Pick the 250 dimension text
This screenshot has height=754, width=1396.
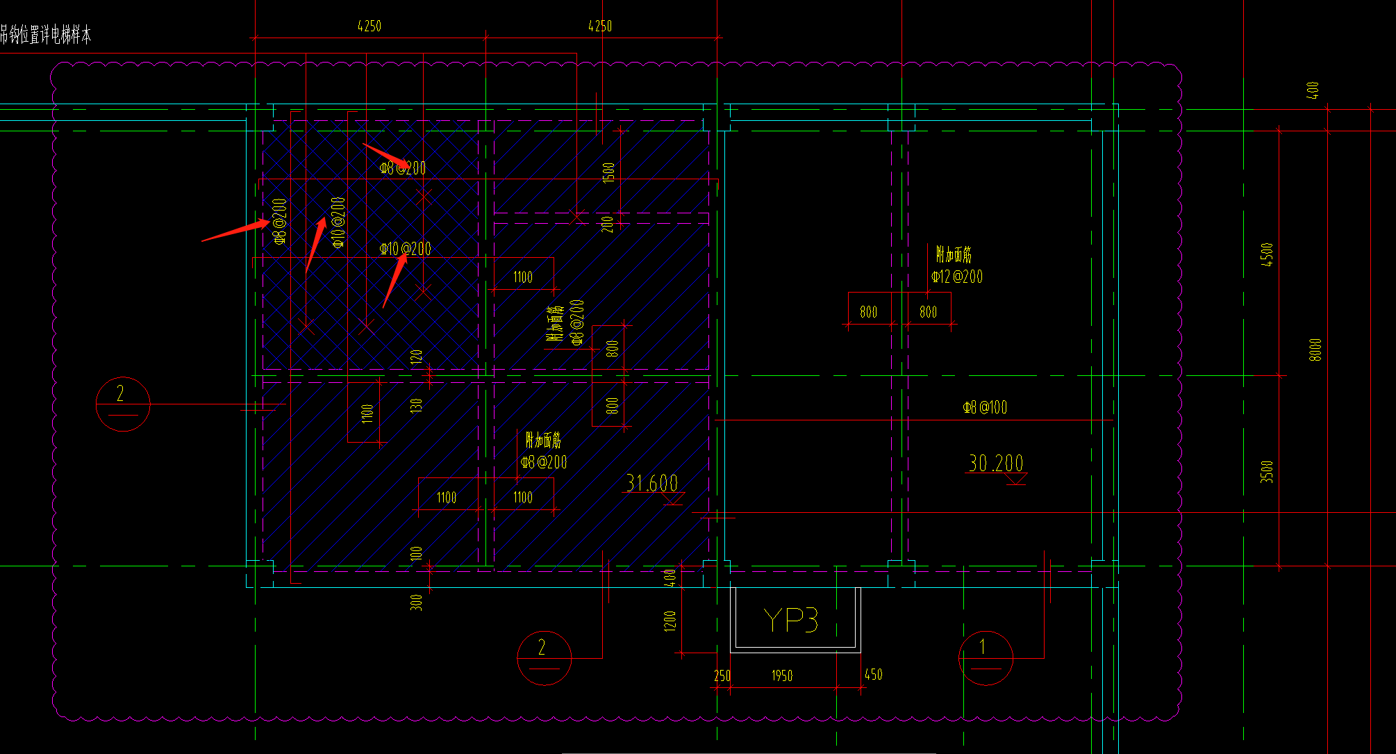pos(722,675)
